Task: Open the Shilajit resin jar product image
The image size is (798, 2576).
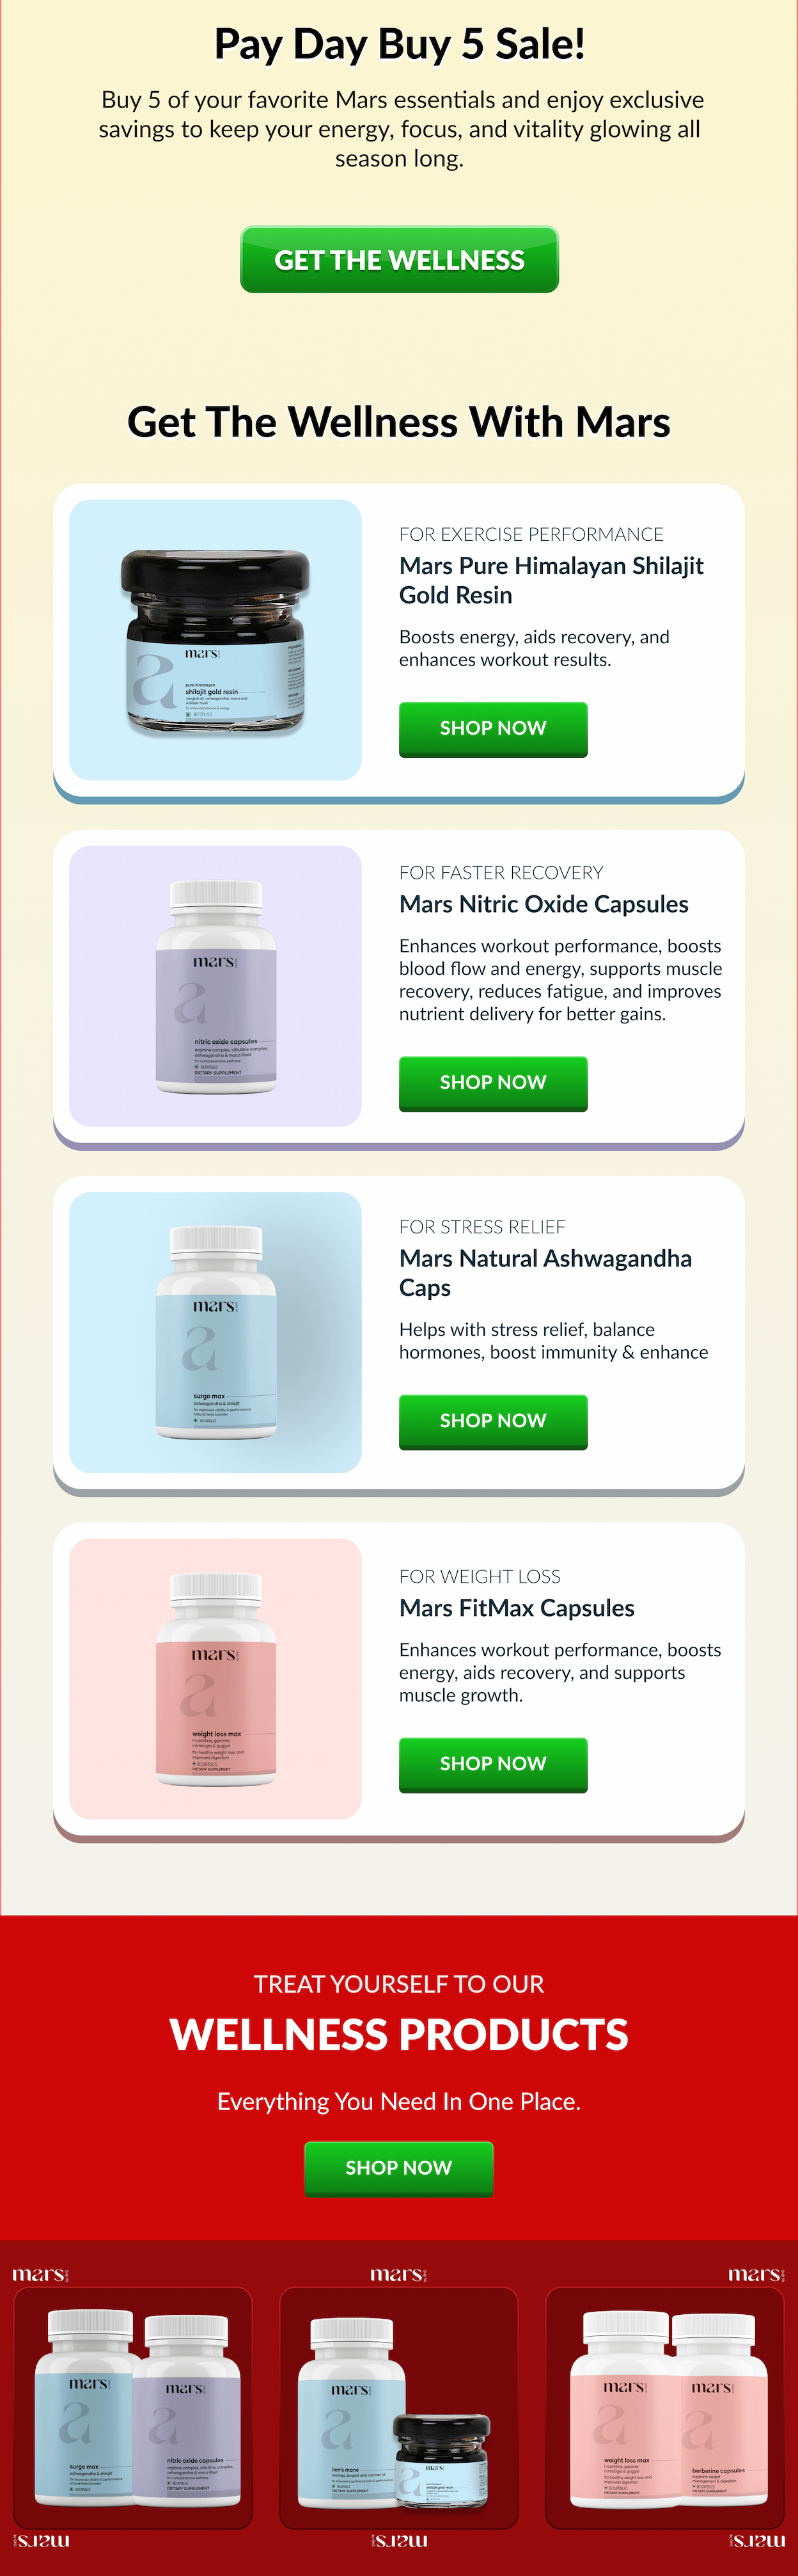Action: tap(215, 640)
